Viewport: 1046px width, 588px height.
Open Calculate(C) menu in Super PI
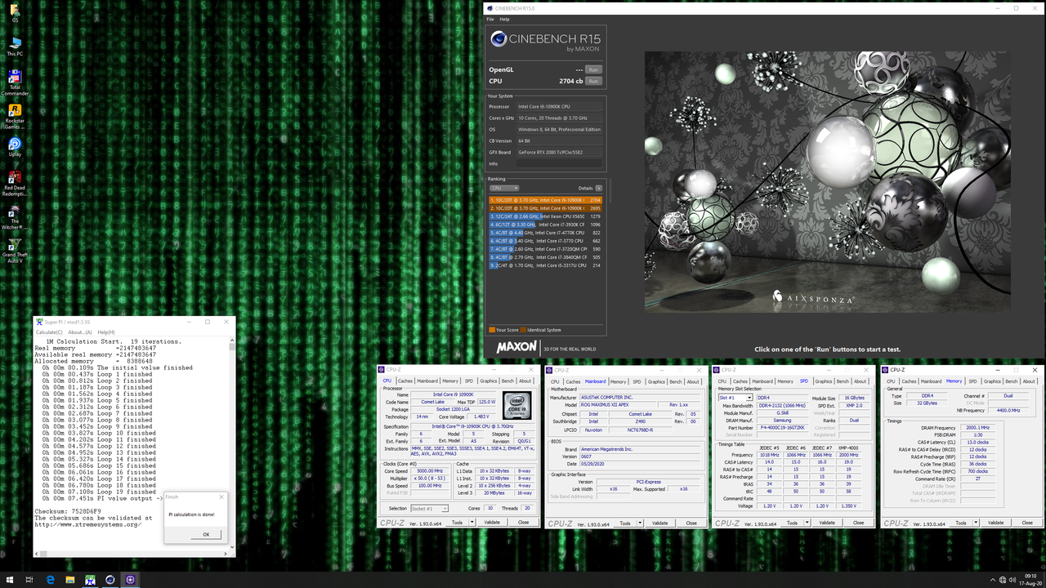[x=49, y=332]
